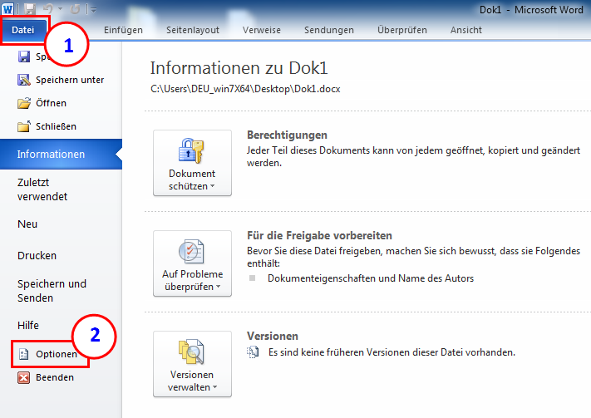The width and height of the screenshot is (591, 418).
Task: Click the Für die Freigabe vorbereiten heading
Action: tap(319, 235)
